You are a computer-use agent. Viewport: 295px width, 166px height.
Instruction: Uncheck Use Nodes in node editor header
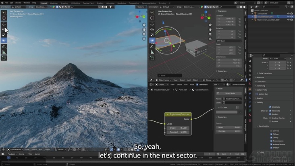pos(197,85)
